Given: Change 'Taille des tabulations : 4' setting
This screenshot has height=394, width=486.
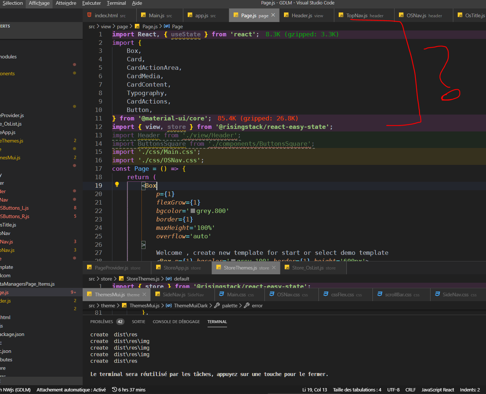Looking at the screenshot, I should point(357,390).
